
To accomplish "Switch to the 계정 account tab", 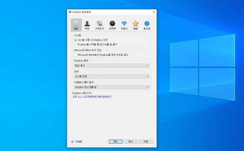I will (x=87, y=25).
